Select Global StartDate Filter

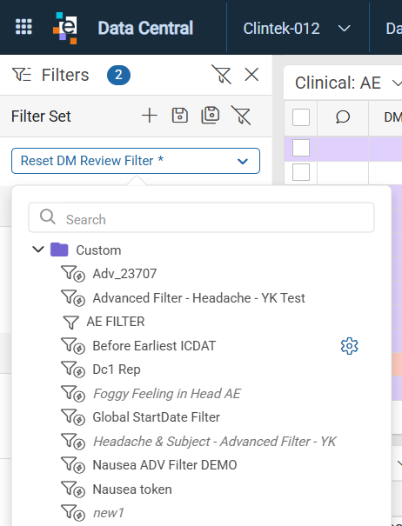coord(156,417)
